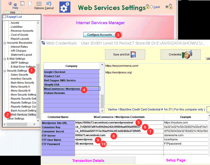
Task: Click the Credential button
Action: click(180, 55)
